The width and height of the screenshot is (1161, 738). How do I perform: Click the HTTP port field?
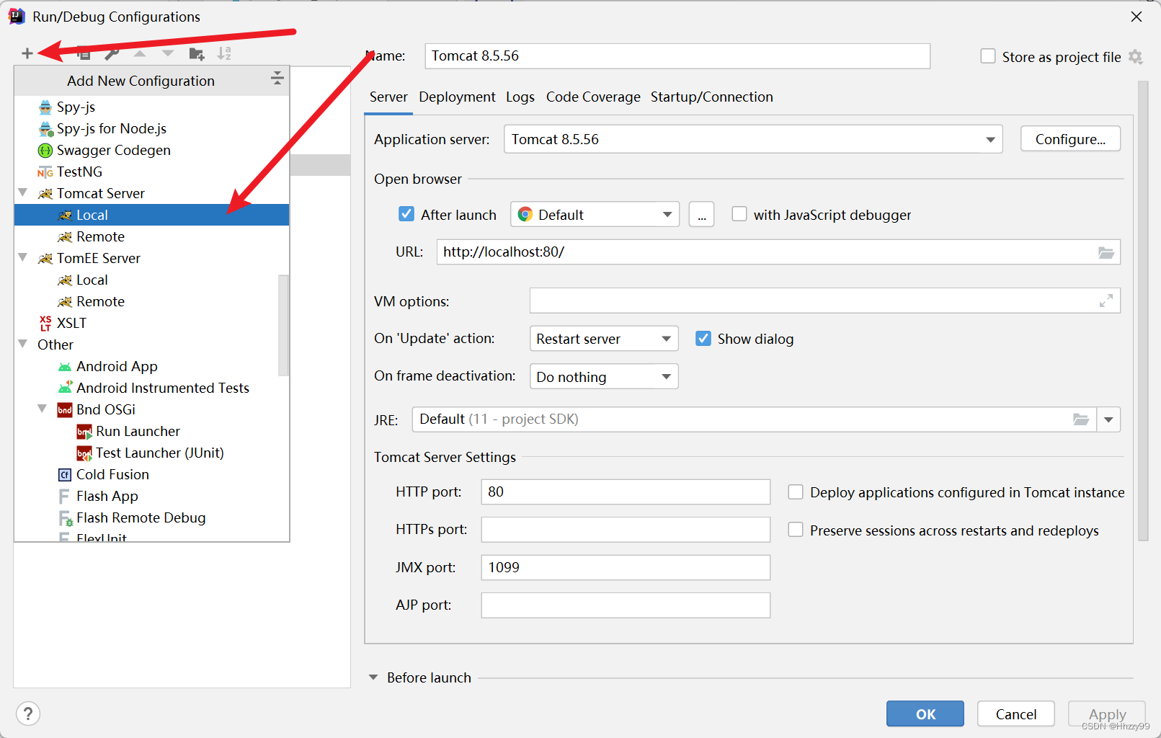coord(626,492)
